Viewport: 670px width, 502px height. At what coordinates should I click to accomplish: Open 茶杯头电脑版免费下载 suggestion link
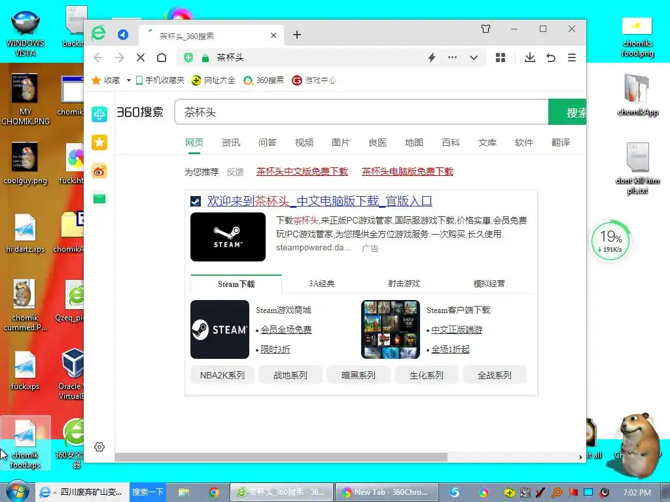click(407, 172)
